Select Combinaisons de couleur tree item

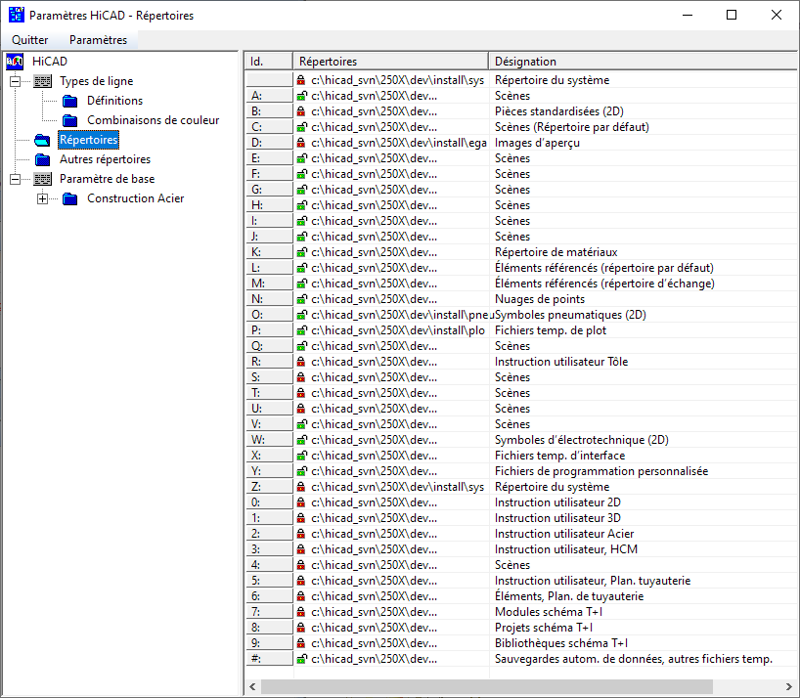154,120
